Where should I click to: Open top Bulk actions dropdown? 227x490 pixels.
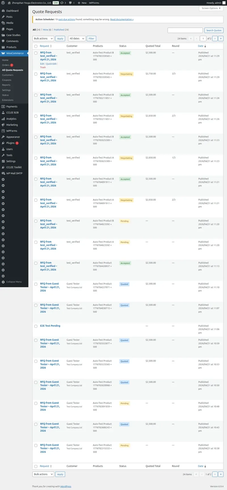[43, 39]
